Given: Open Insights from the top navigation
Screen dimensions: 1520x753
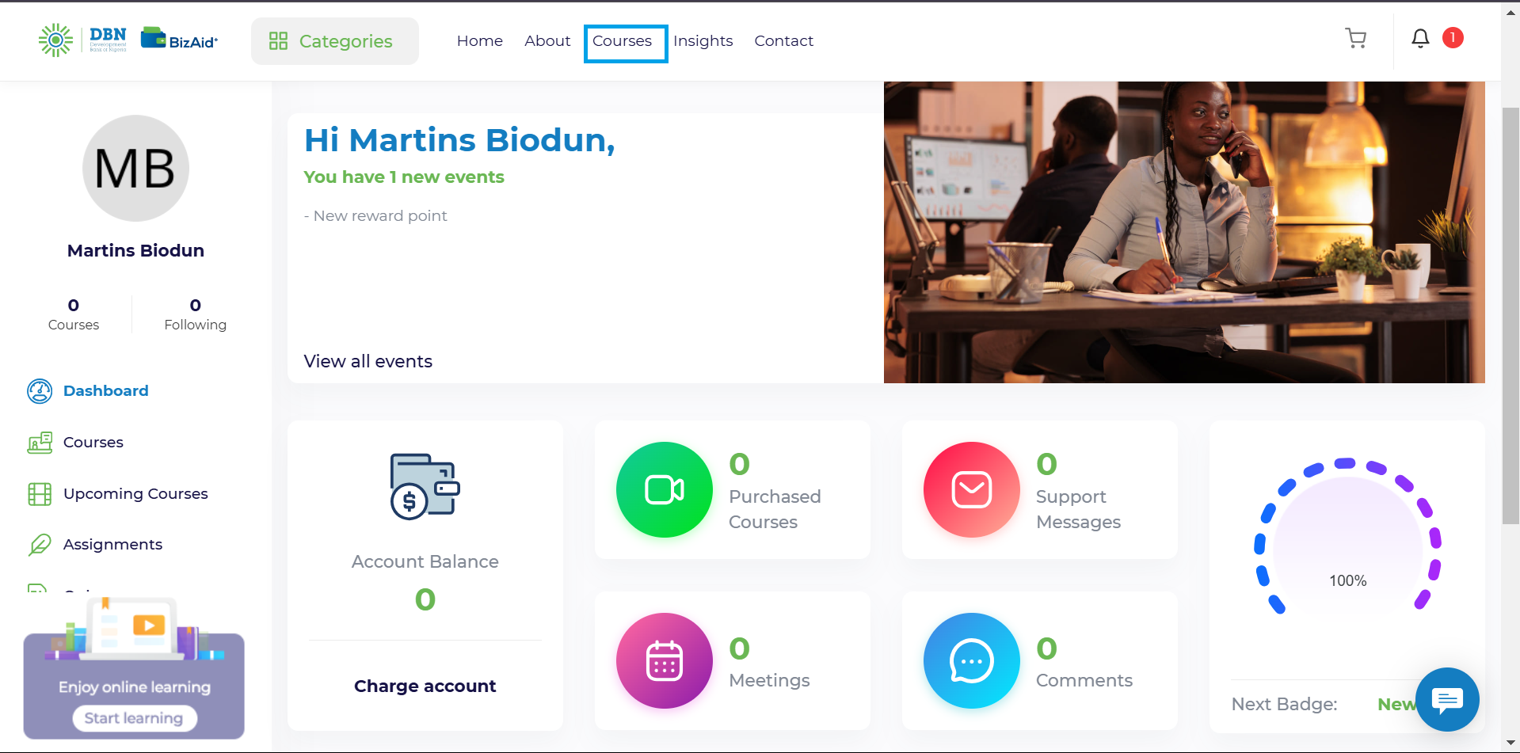Looking at the screenshot, I should click(x=703, y=41).
